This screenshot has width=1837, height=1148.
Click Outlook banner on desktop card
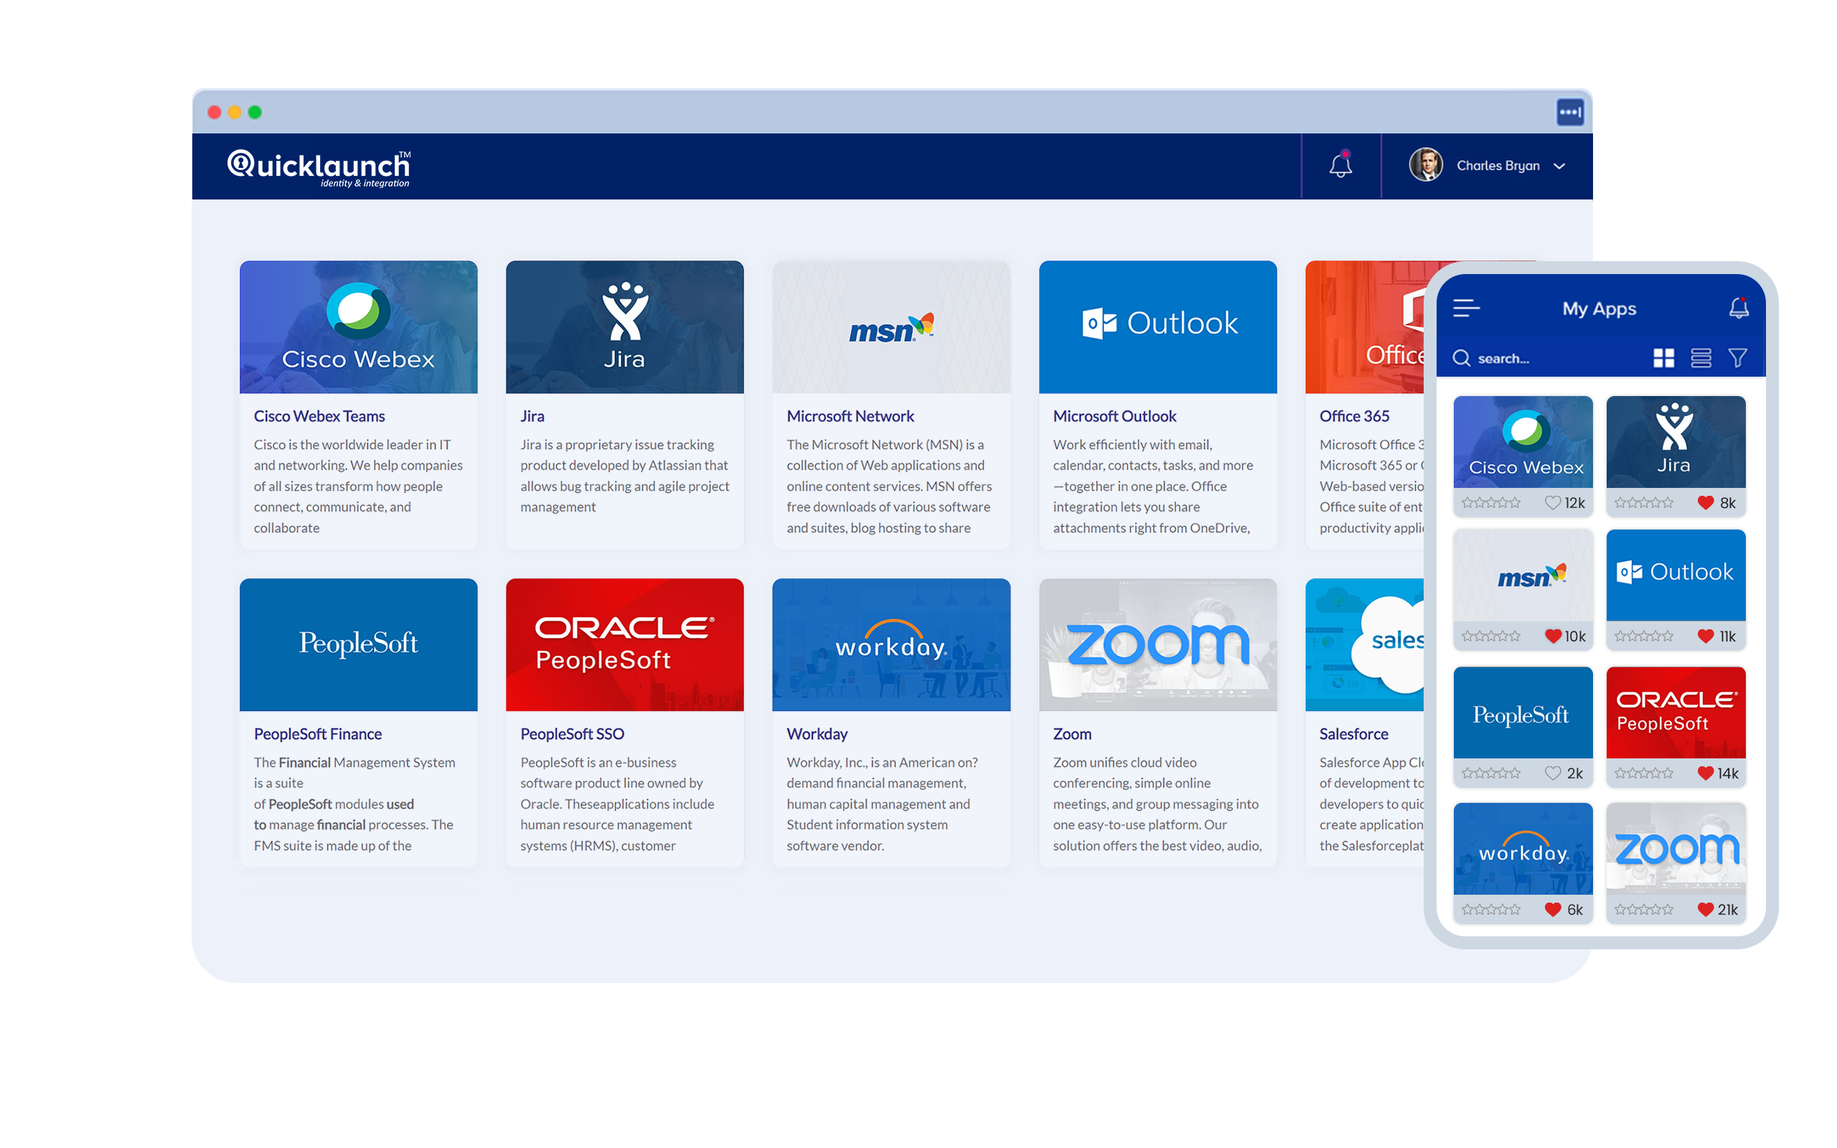pos(1157,327)
